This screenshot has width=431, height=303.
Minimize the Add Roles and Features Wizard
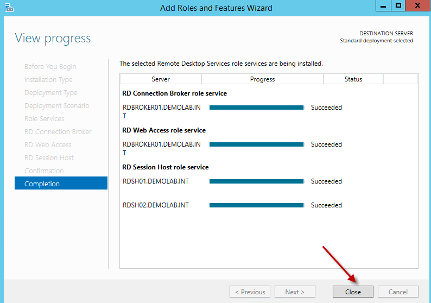coord(383,5)
